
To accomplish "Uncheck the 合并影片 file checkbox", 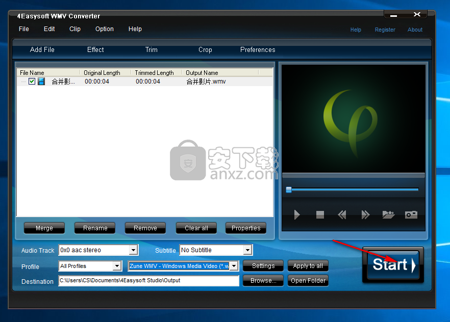I will (x=32, y=82).
